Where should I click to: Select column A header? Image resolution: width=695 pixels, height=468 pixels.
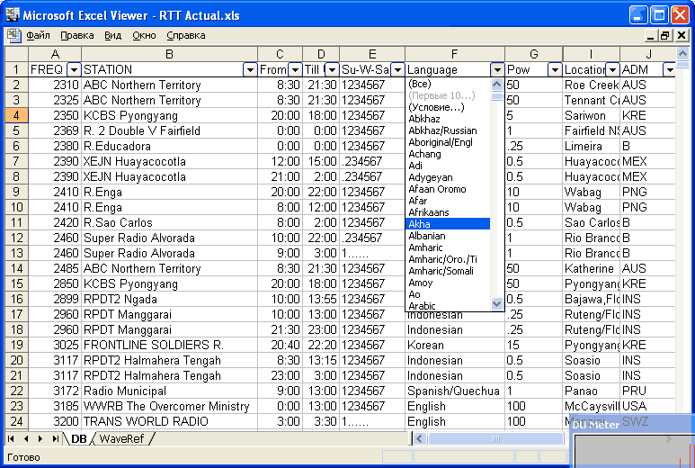[x=55, y=54]
